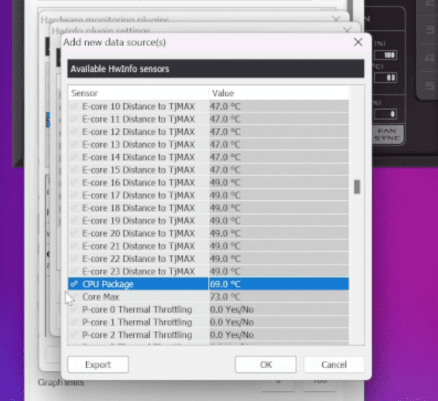438x401 pixels.
Task: Cancel adding new data sources
Action: coord(334,364)
